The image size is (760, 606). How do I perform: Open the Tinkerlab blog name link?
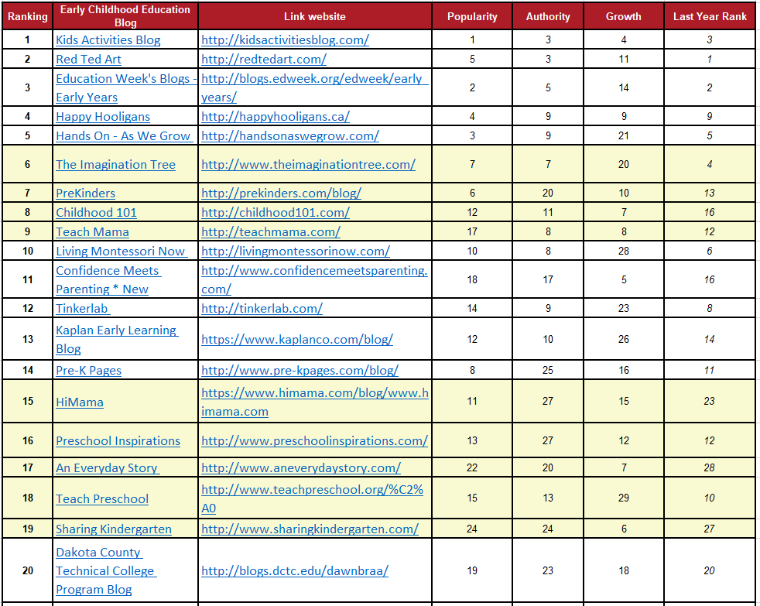click(x=82, y=308)
